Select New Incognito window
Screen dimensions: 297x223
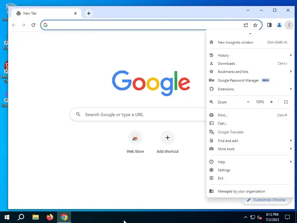click(x=250, y=42)
